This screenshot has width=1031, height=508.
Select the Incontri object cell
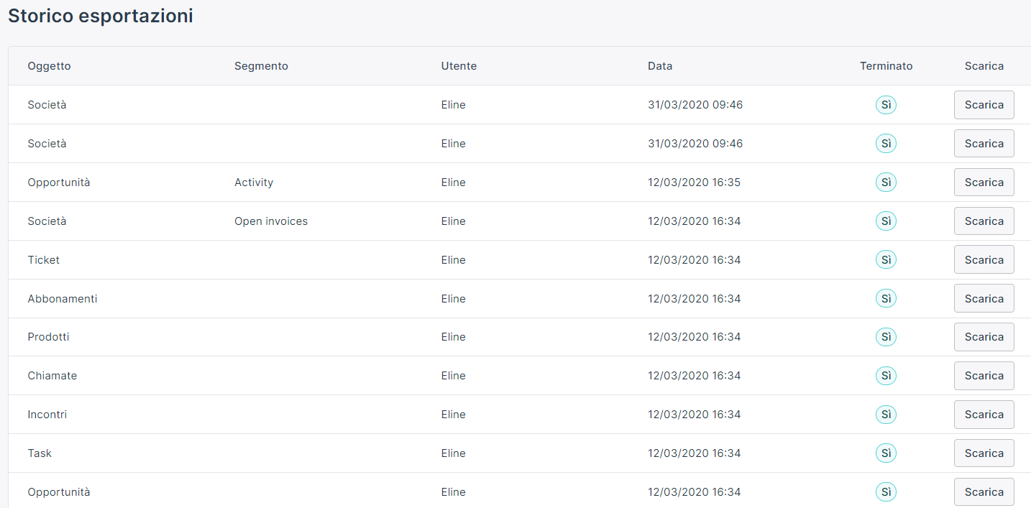click(47, 414)
